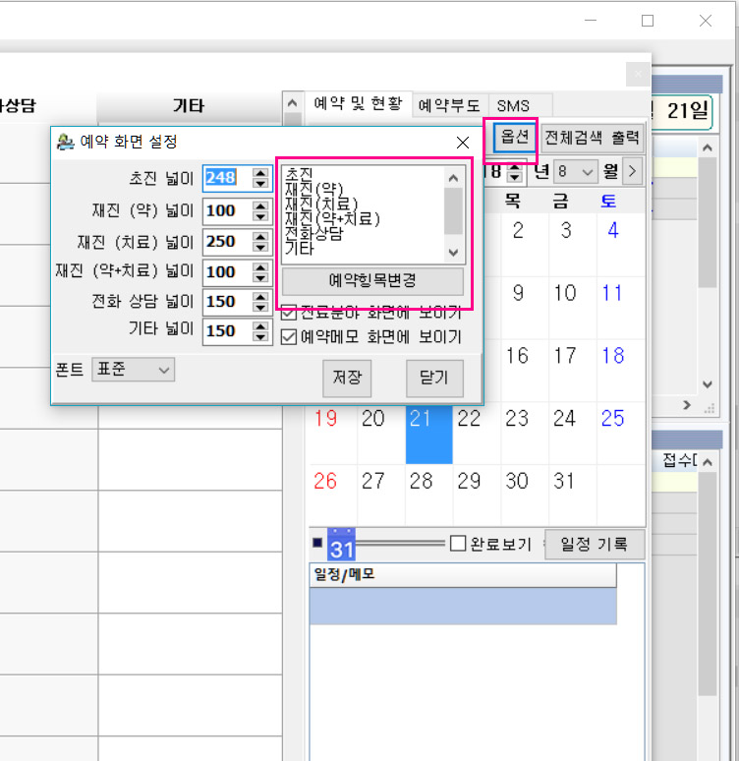
Task: Click the 저장 button
Action: coord(347,378)
